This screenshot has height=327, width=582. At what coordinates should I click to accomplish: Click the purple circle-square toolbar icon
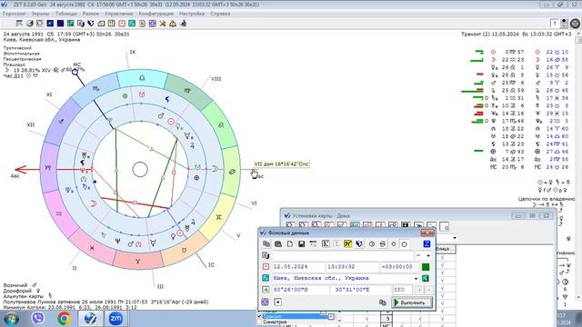point(152,24)
